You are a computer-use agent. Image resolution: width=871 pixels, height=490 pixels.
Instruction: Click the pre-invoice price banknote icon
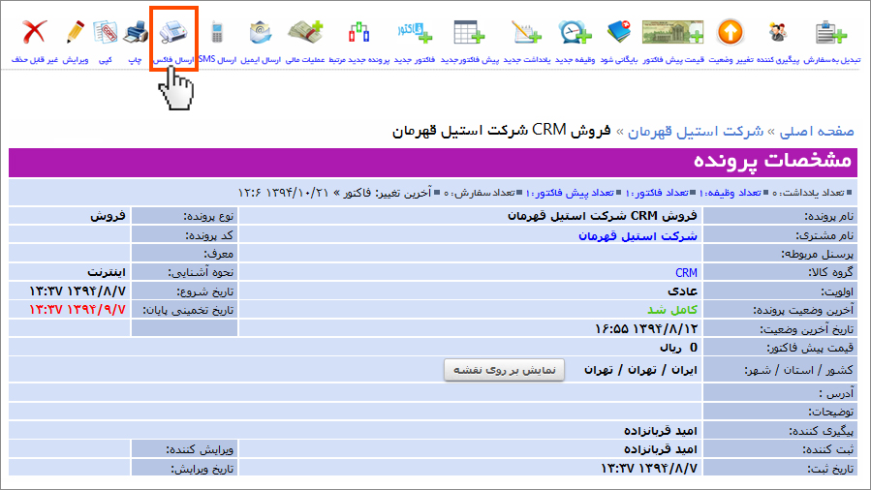tap(672, 32)
